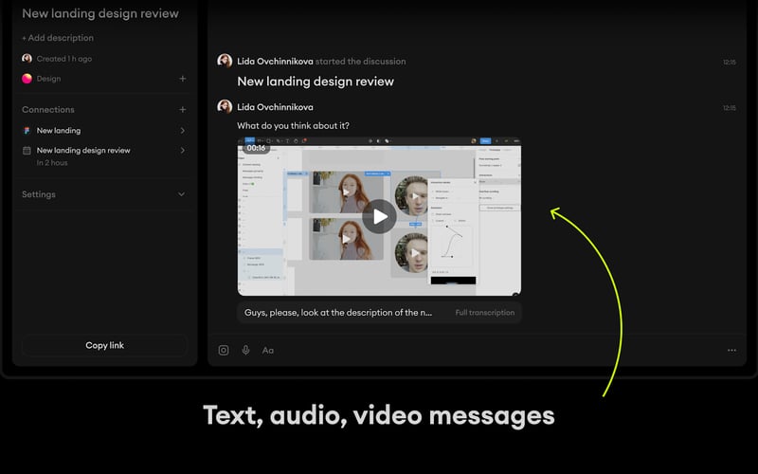Start a voice message with microphone icon
This screenshot has width=758, height=474.
coord(245,350)
